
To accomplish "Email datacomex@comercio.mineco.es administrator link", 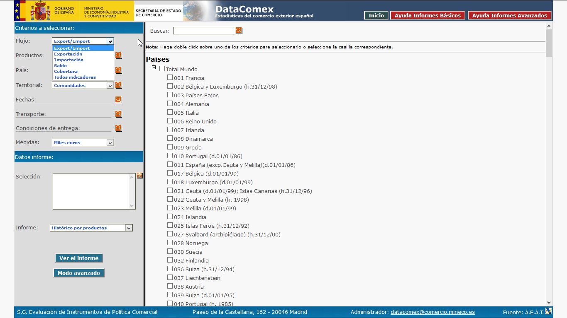I will 433,312.
